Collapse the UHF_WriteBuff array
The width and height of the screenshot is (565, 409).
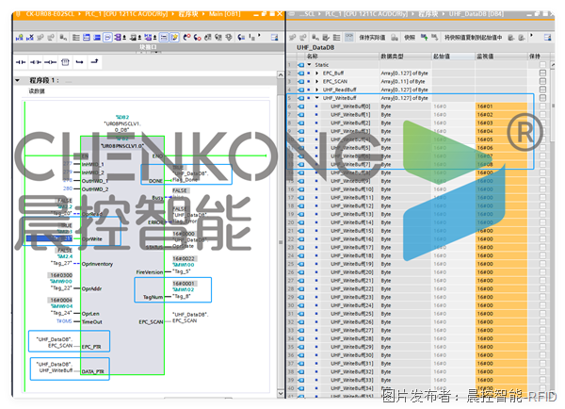317,98
